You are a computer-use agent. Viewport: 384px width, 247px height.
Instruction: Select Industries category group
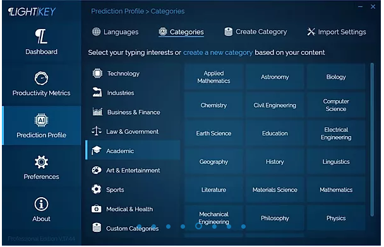[133, 93]
